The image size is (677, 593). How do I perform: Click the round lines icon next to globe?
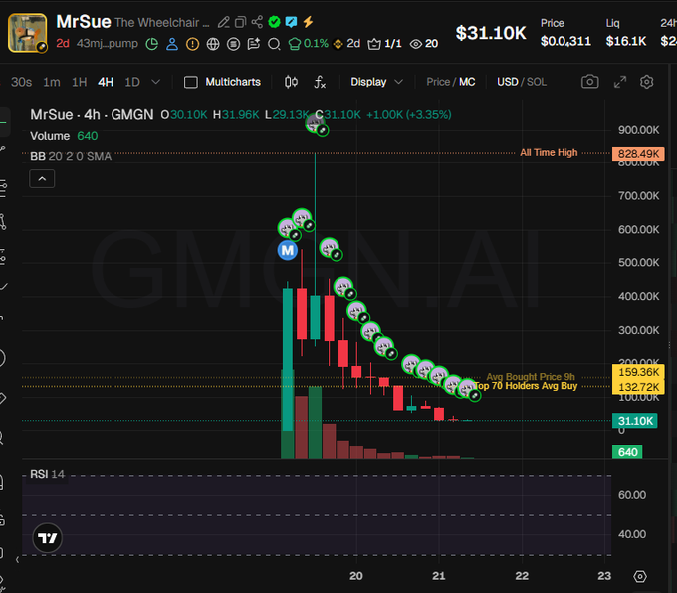tap(233, 44)
